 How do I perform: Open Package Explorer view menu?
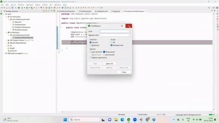(49, 11)
